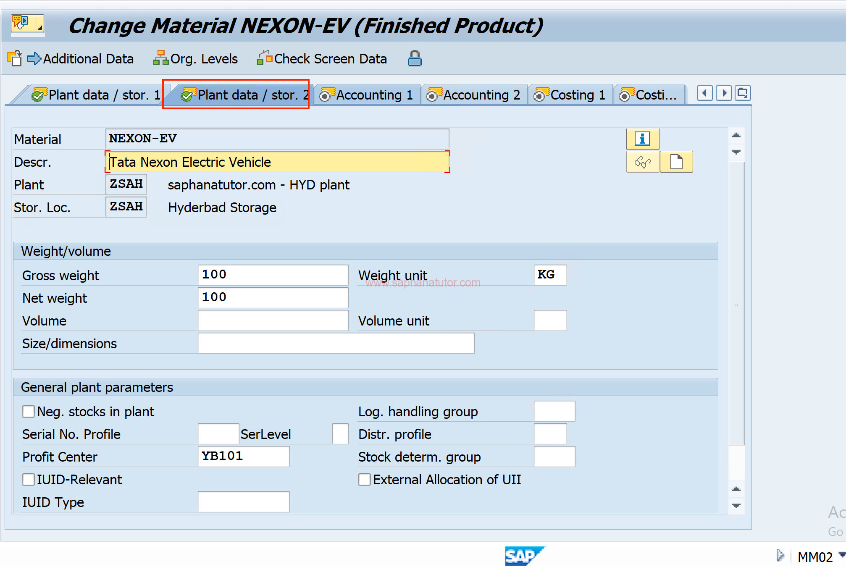Run Check Screen Data

(322, 59)
